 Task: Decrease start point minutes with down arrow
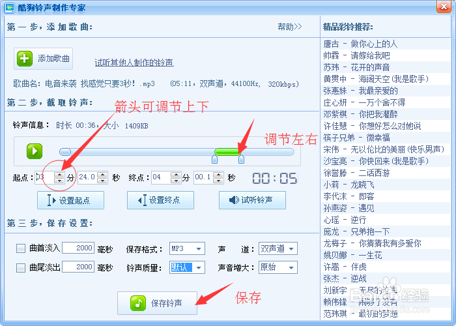point(59,181)
